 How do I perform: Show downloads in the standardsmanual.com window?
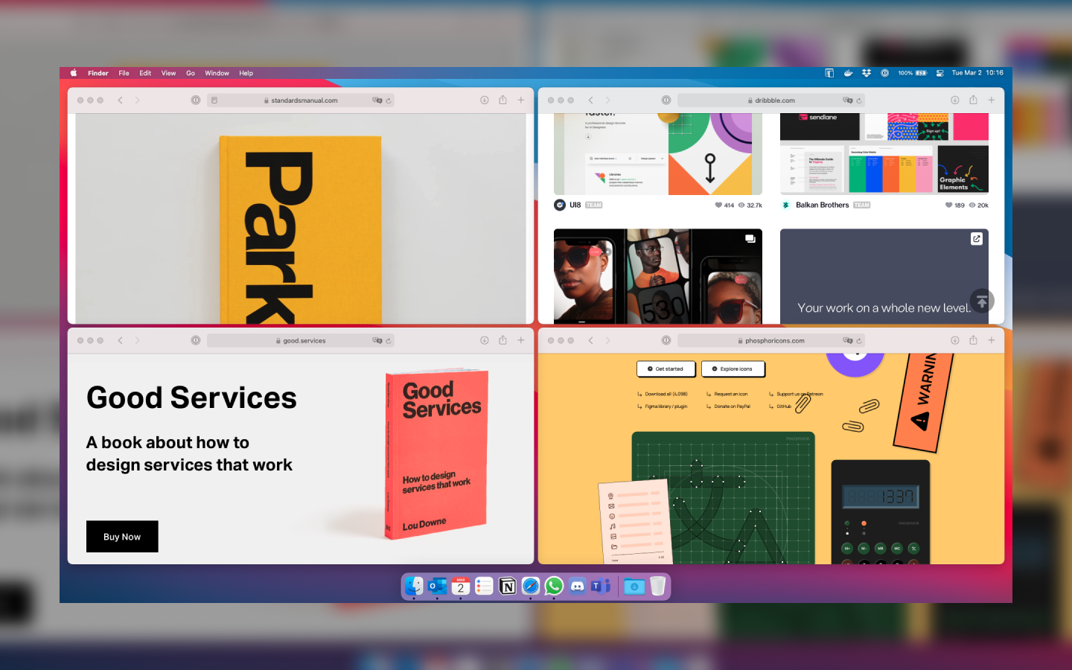tap(485, 100)
